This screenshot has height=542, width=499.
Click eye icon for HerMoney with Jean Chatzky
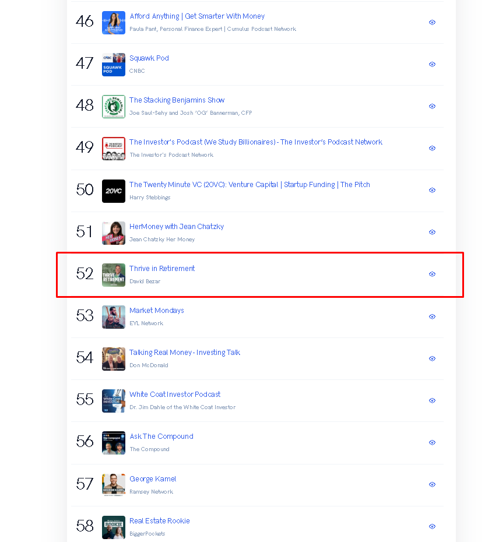point(432,233)
